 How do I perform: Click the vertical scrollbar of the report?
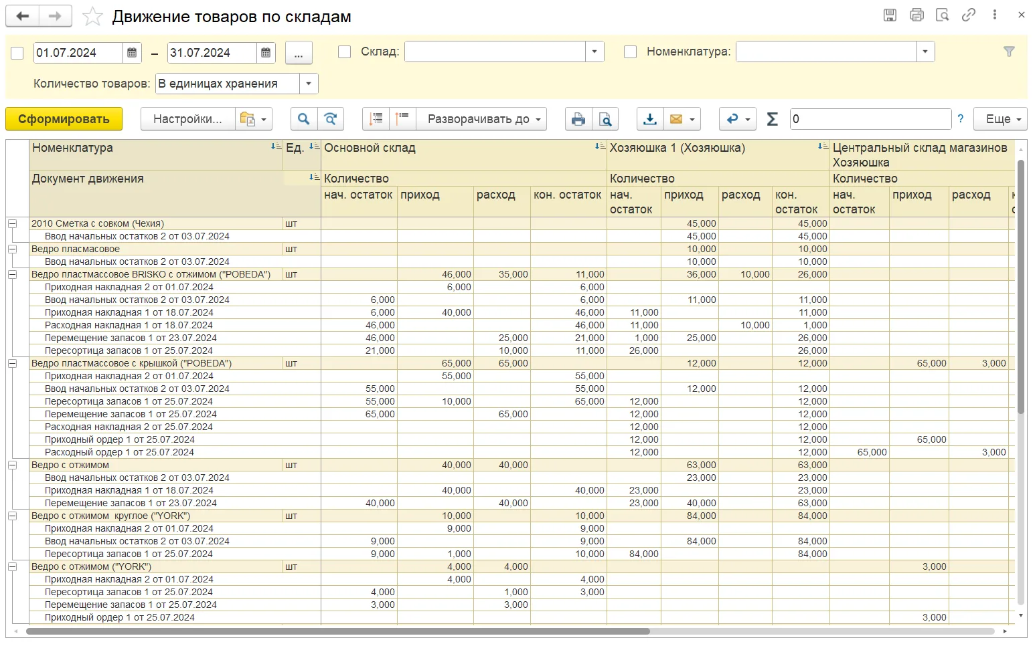coord(1020,288)
